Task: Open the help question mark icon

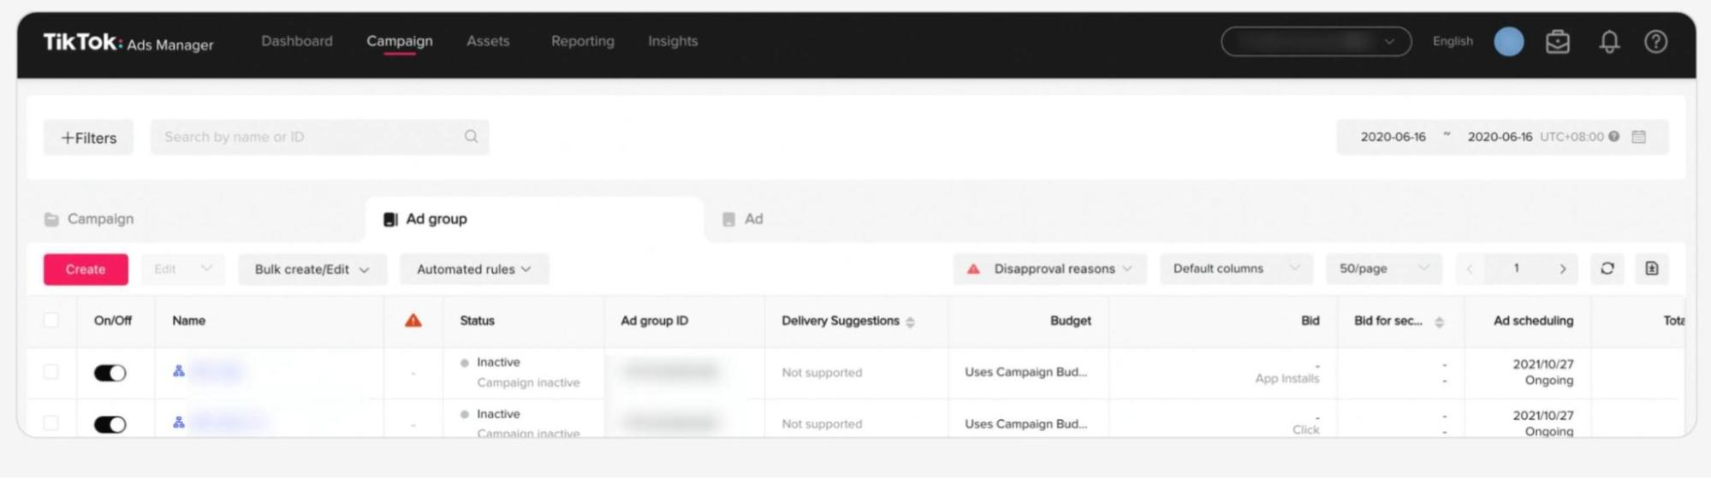Action: [1655, 42]
